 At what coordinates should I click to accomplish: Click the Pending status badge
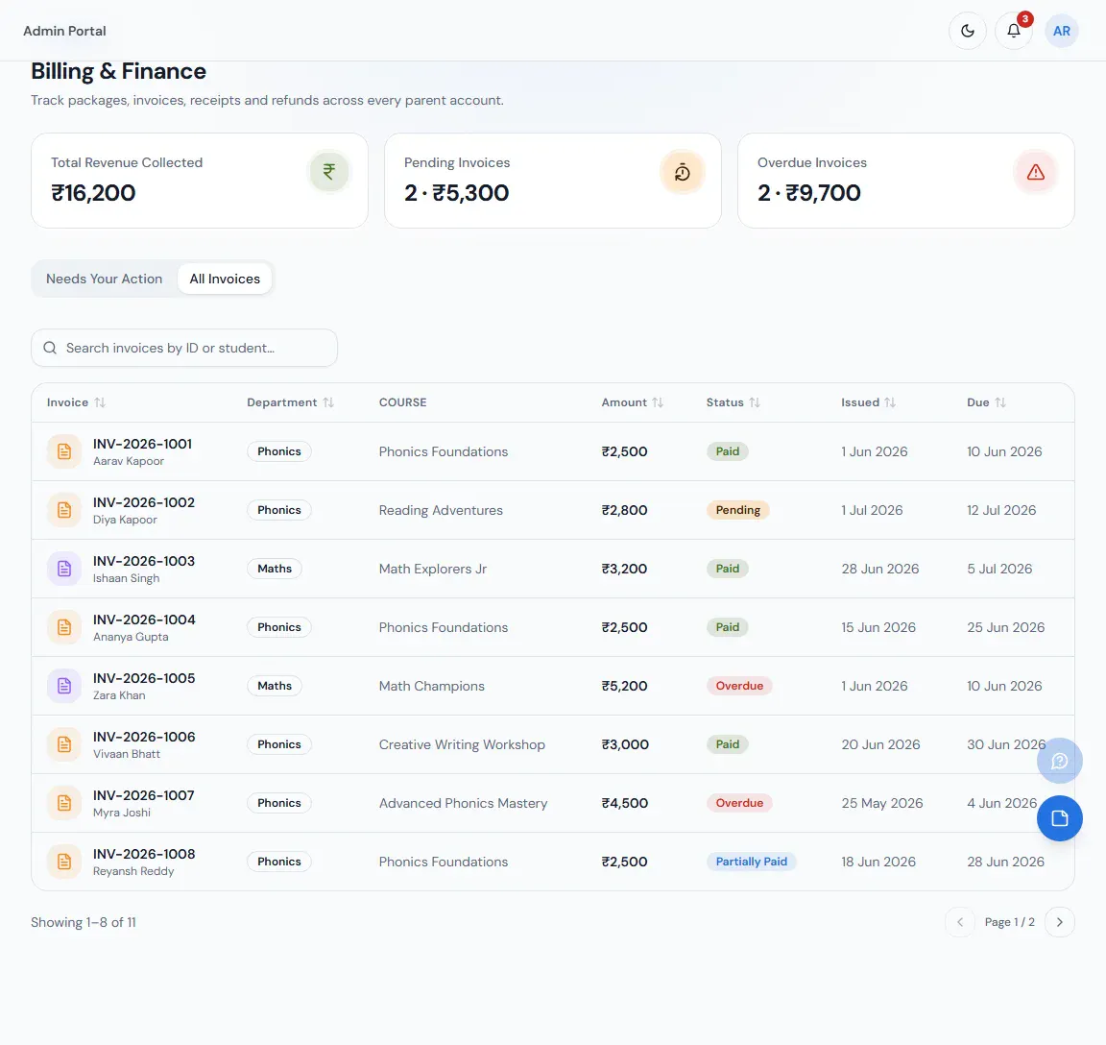[x=737, y=510]
